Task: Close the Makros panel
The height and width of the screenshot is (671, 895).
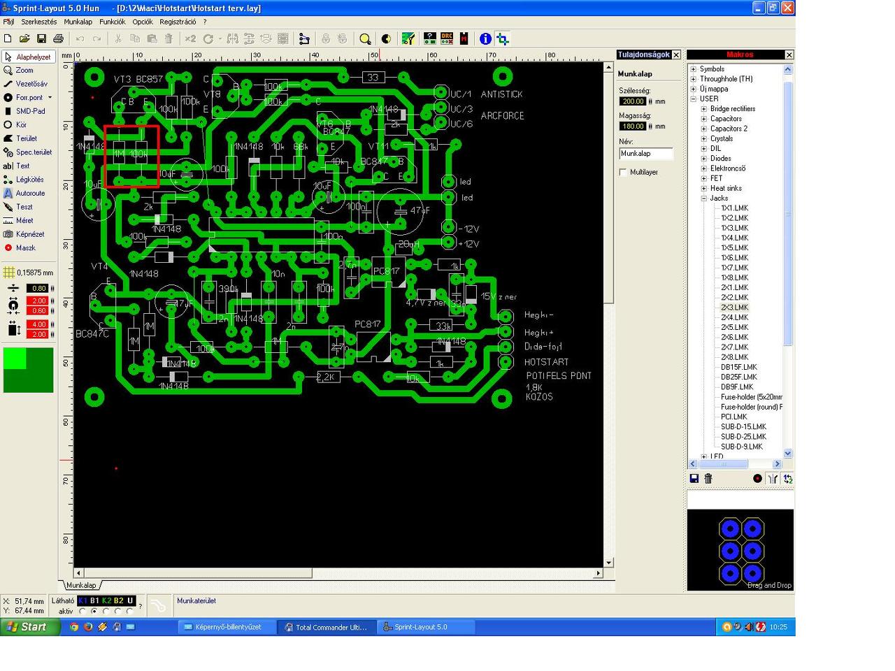Action: (x=789, y=55)
